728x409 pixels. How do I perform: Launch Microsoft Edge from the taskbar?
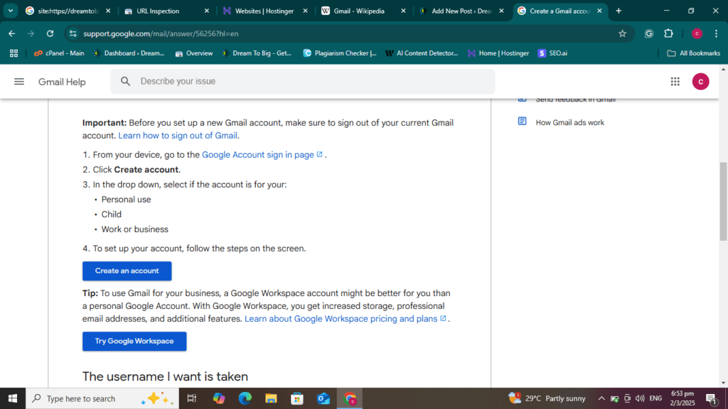click(x=245, y=398)
